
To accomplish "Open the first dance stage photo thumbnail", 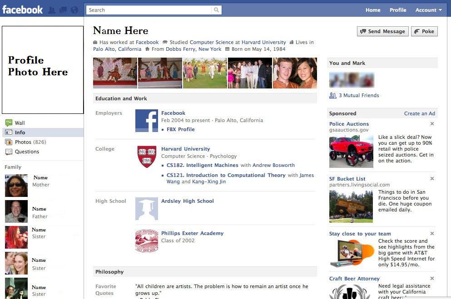I will [115, 73].
